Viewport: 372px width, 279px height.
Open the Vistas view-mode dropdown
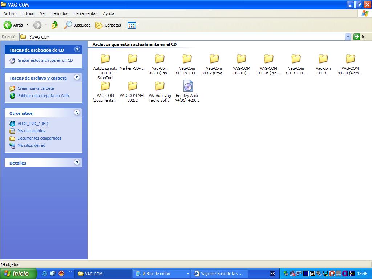click(x=133, y=25)
